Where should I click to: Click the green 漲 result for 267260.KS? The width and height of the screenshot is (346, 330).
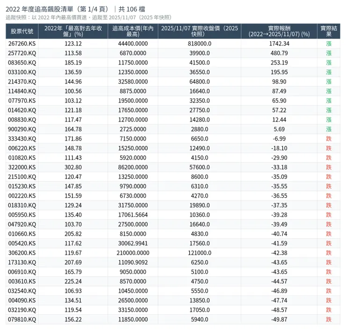329,43
